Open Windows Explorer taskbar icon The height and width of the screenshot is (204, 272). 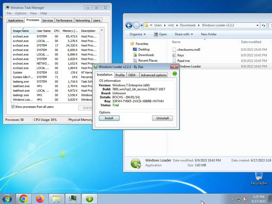pos(57,199)
